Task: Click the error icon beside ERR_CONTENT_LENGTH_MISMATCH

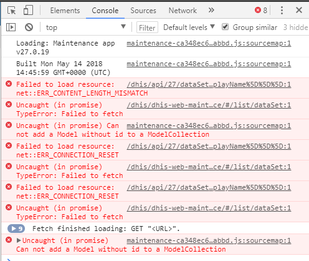Action: point(9,84)
